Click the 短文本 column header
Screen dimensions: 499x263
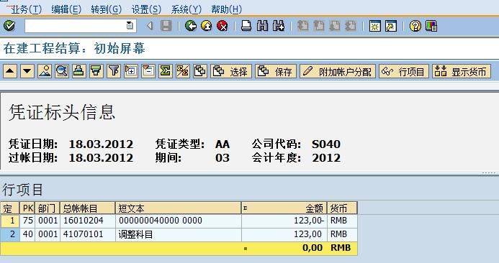pyautogui.click(x=178, y=208)
